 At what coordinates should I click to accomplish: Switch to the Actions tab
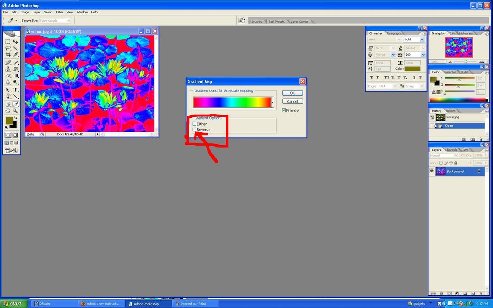click(451, 111)
